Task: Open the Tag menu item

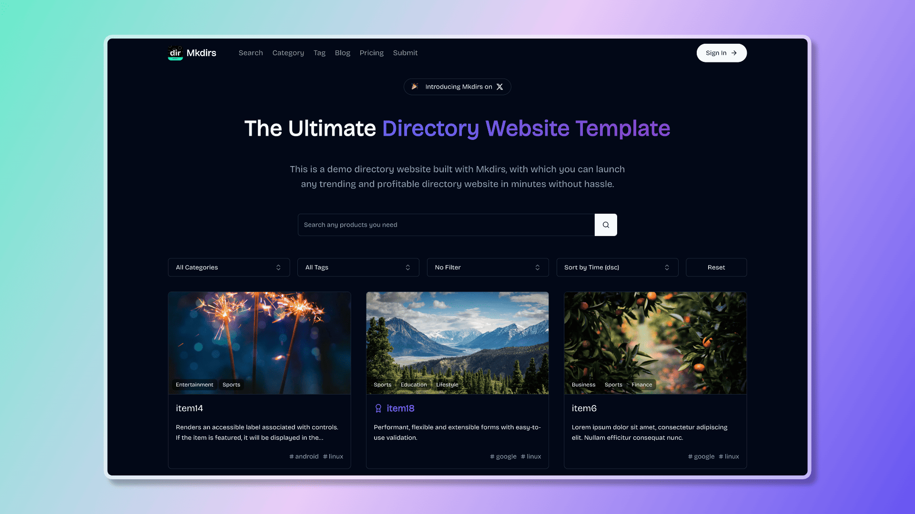Action: pos(319,52)
